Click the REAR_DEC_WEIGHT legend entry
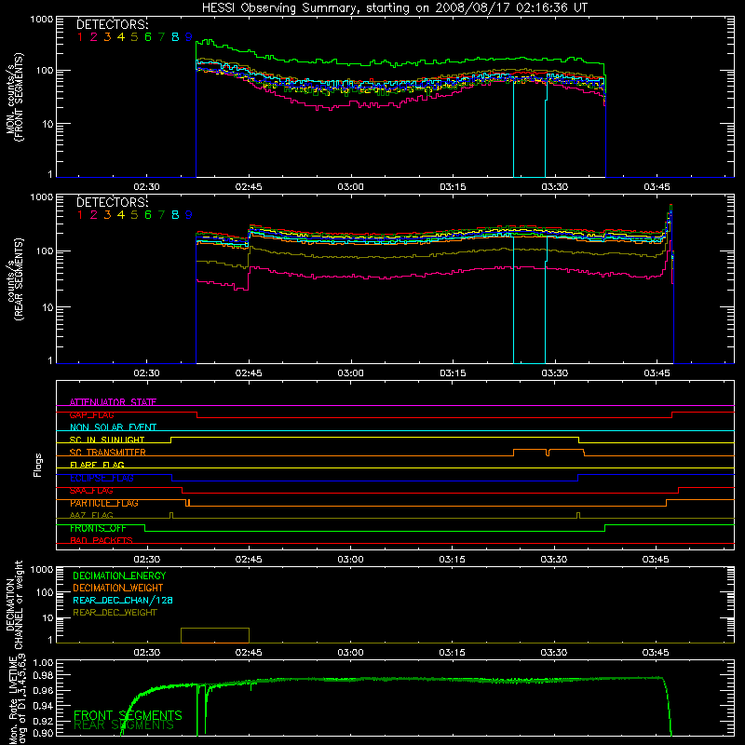Viewport: 745px width, 745px height. tap(115, 613)
